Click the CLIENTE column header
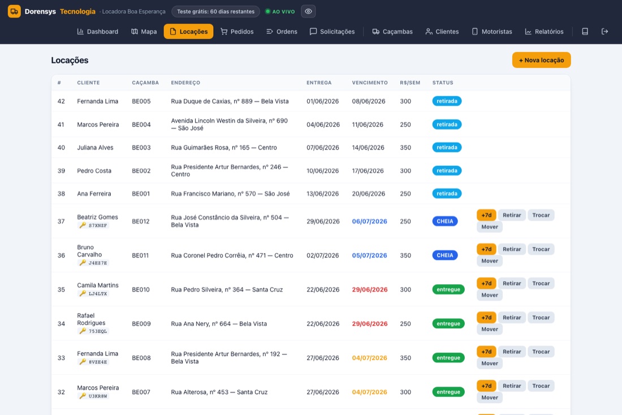The width and height of the screenshot is (622, 415). pyautogui.click(x=88, y=83)
